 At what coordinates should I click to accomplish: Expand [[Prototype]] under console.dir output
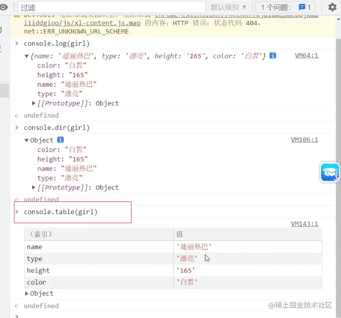(34, 187)
